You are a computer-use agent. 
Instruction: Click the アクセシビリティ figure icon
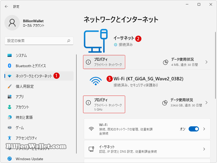point(10,138)
